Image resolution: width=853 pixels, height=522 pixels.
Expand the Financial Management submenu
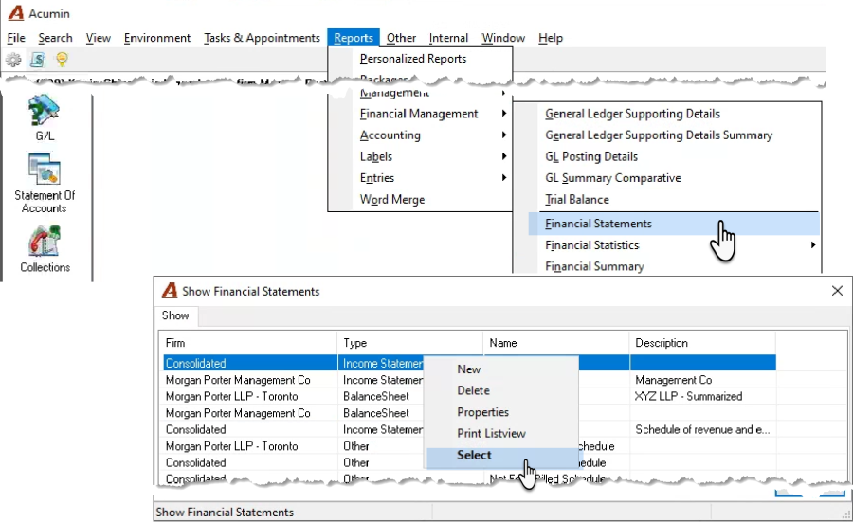pos(420,114)
